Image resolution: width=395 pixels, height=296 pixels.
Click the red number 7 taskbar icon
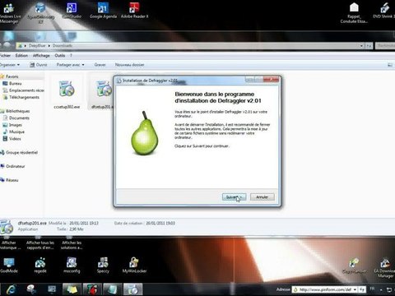pyautogui.click(x=92, y=289)
